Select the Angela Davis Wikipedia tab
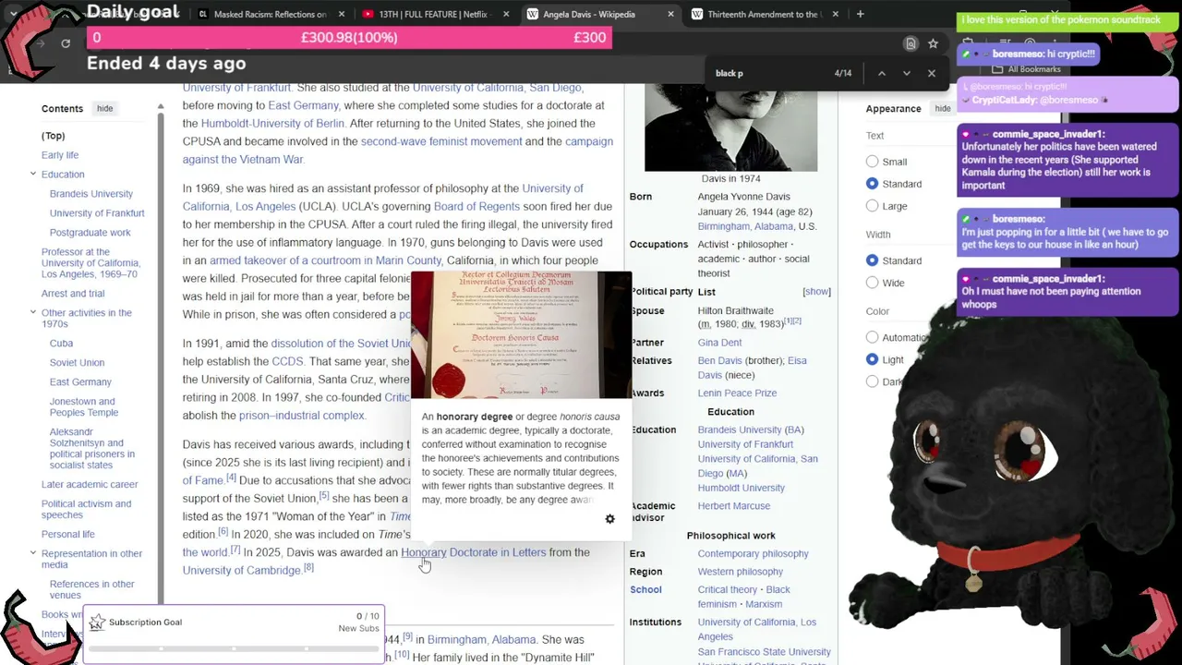The width and height of the screenshot is (1182, 665). [598, 14]
